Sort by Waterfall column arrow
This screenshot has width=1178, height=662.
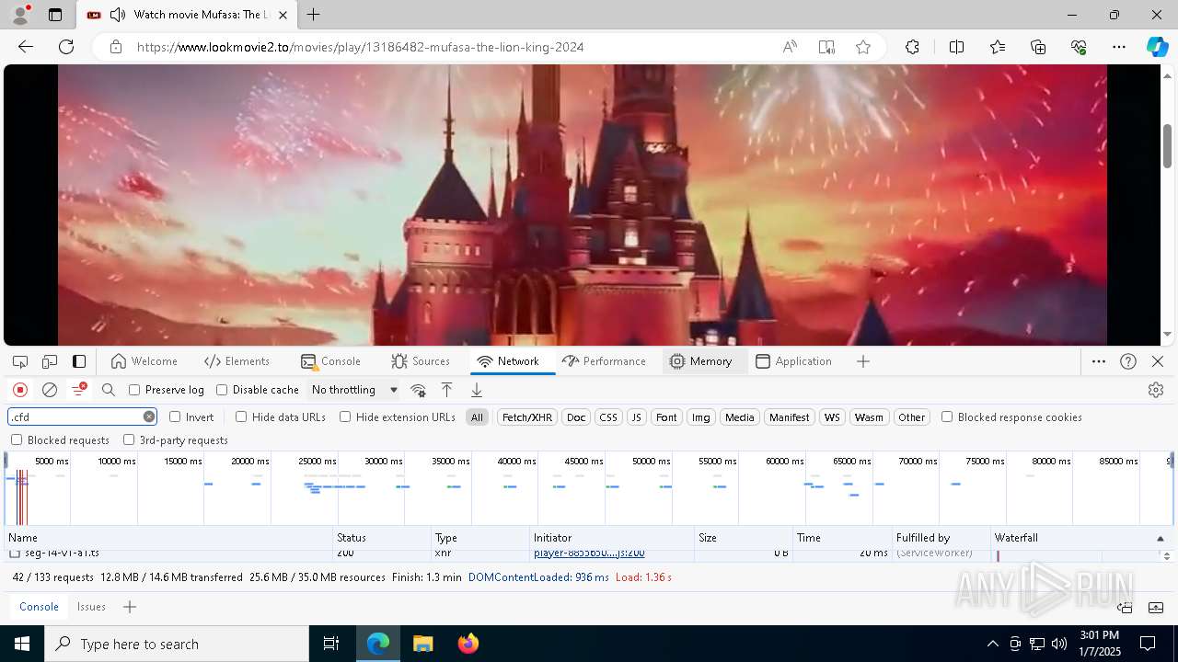click(1160, 539)
